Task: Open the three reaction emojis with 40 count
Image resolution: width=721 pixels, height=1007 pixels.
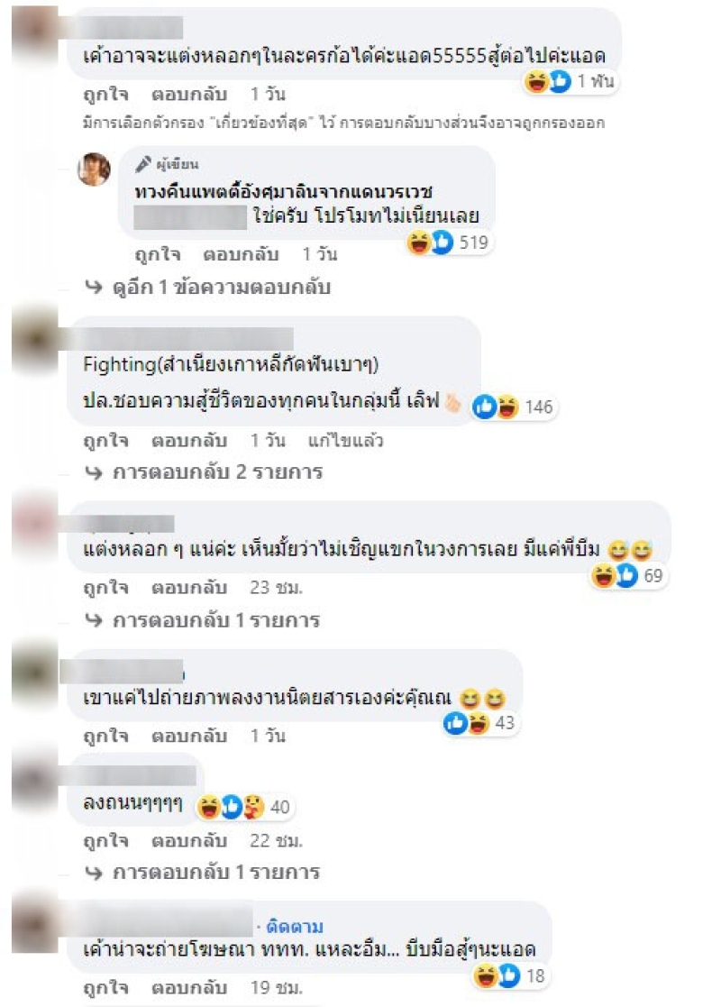Action: pyautogui.click(x=244, y=807)
